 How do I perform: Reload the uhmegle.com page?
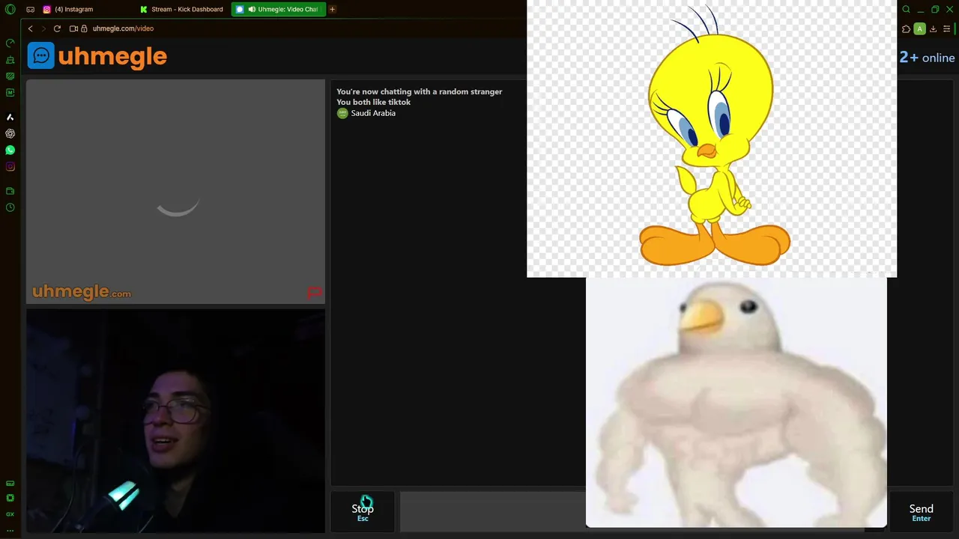pyautogui.click(x=57, y=28)
